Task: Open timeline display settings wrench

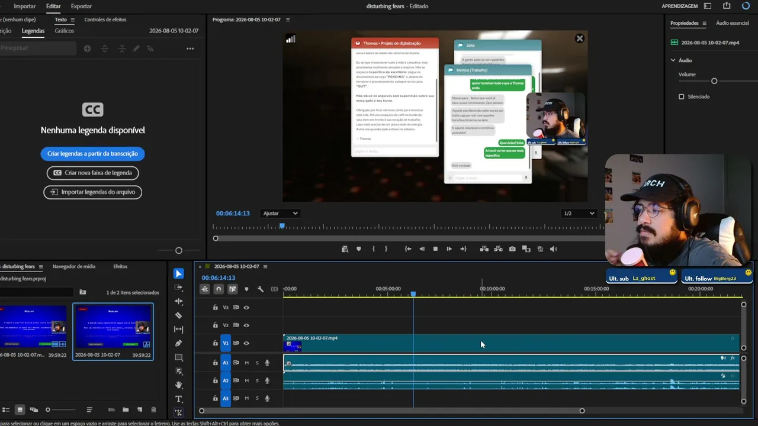Action: click(x=261, y=289)
